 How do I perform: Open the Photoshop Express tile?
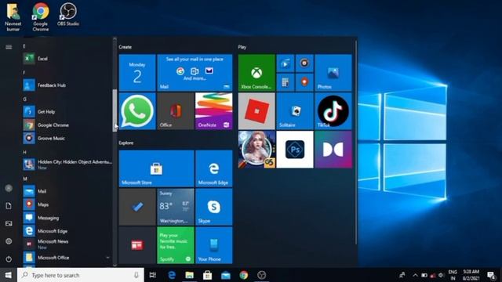(295, 150)
